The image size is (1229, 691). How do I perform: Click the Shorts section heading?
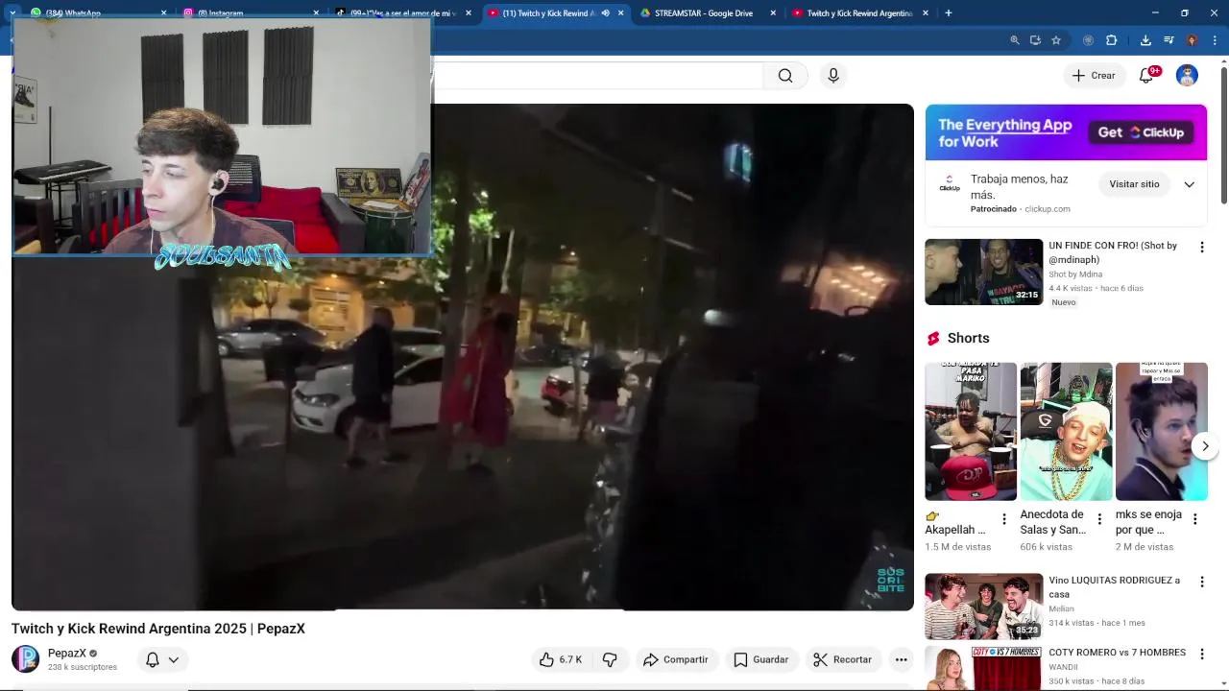[968, 338]
